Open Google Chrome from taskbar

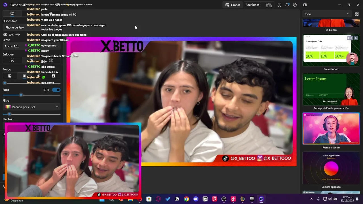186,199
